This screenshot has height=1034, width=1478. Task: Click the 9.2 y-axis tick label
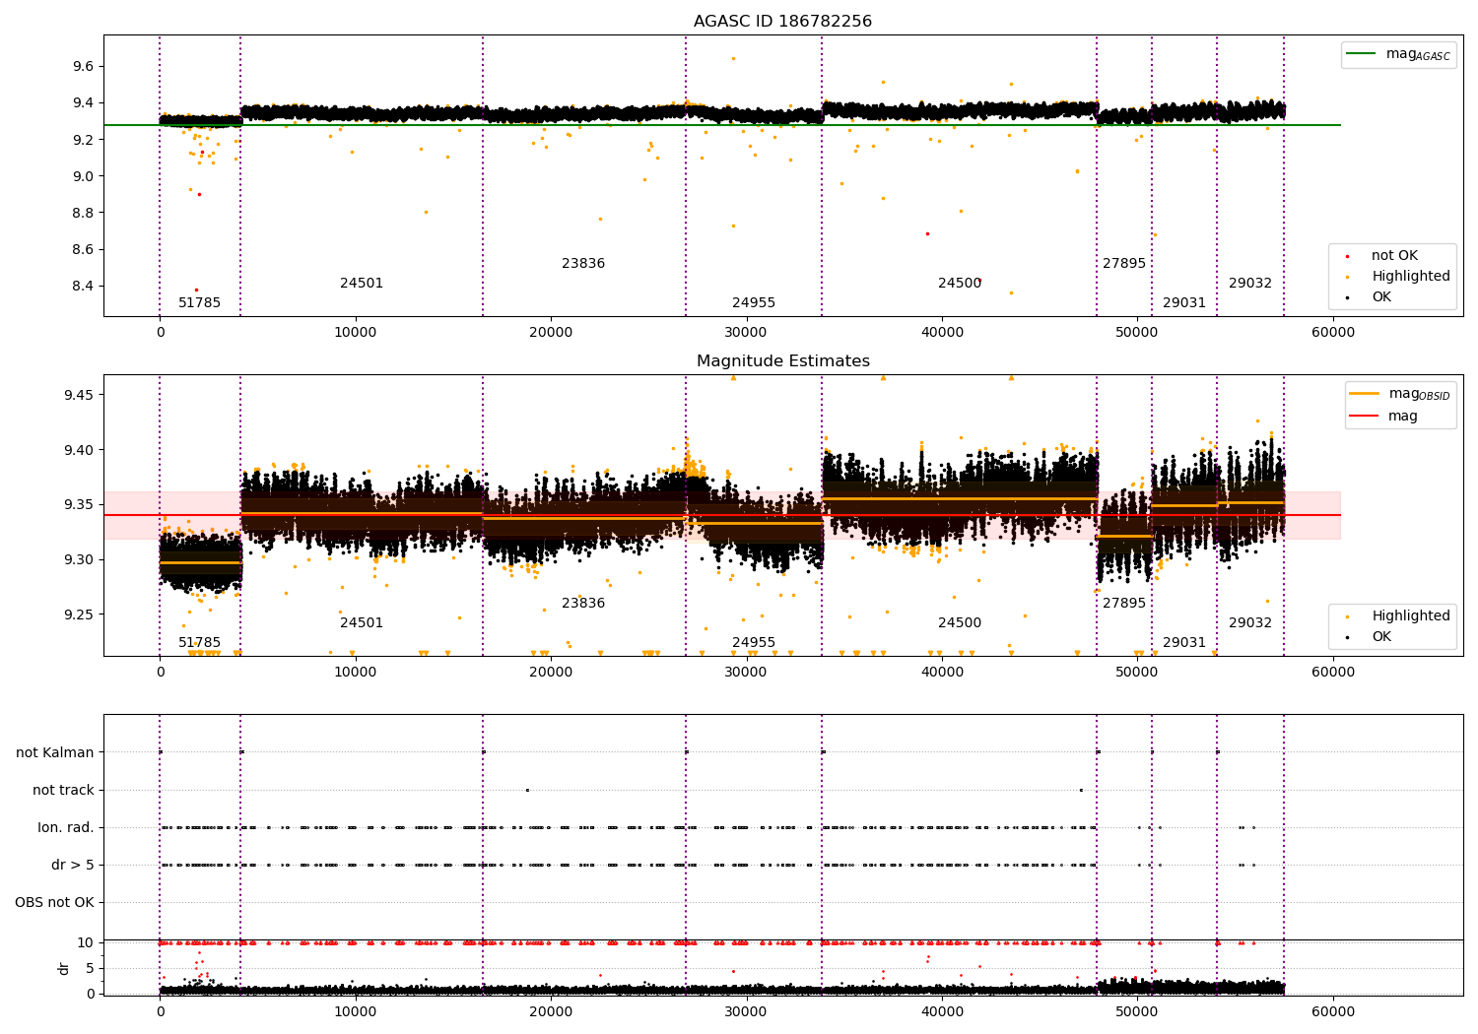click(83, 140)
